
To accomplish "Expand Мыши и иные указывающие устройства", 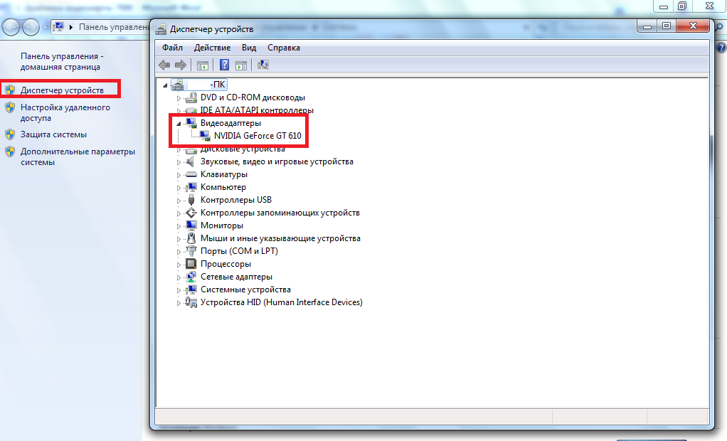I will (x=179, y=239).
